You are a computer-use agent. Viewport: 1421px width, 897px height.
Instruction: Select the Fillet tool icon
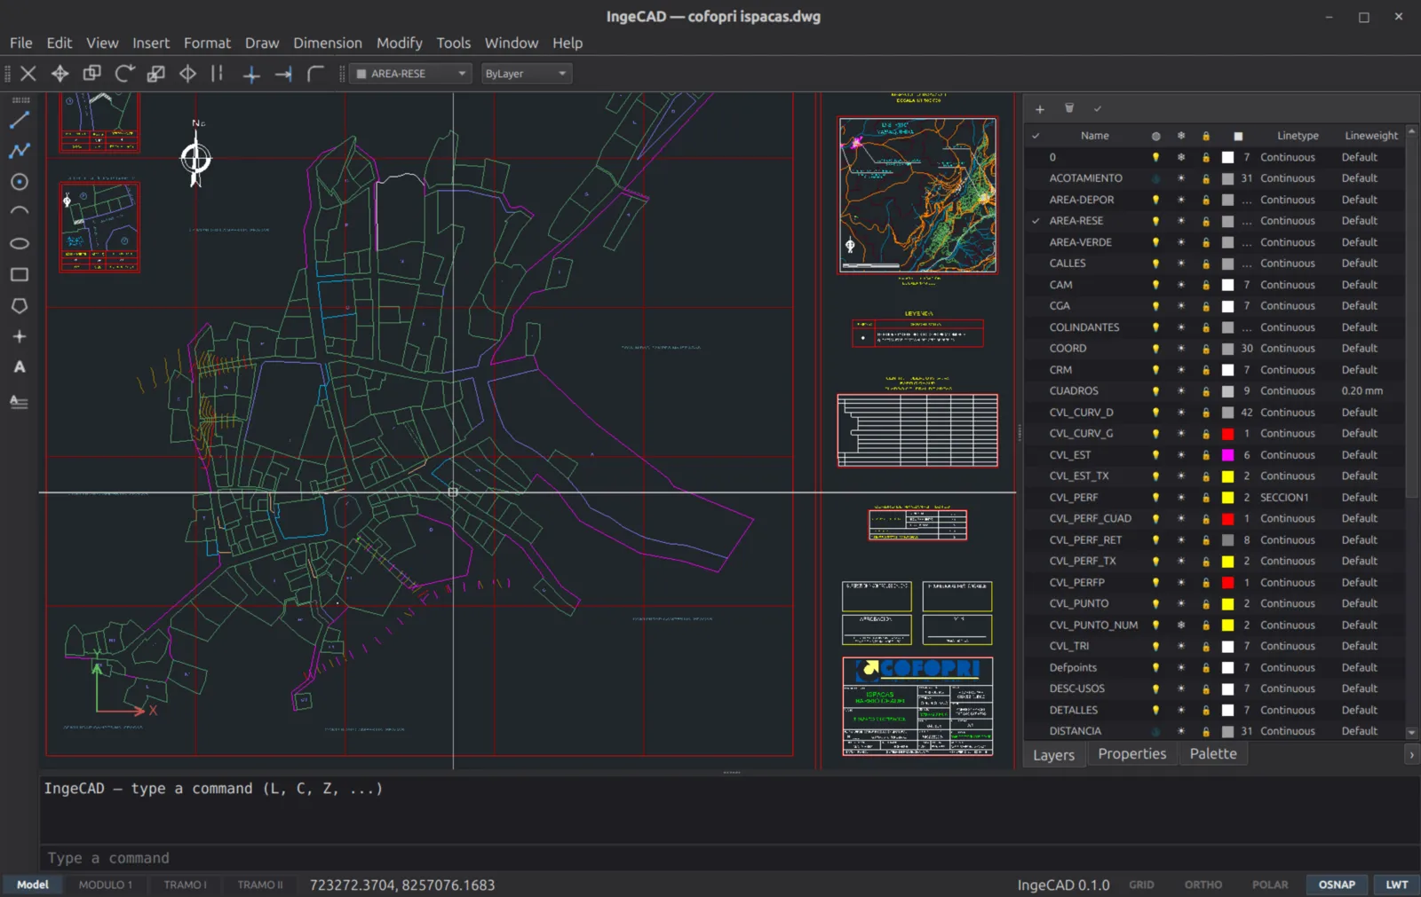[315, 74]
